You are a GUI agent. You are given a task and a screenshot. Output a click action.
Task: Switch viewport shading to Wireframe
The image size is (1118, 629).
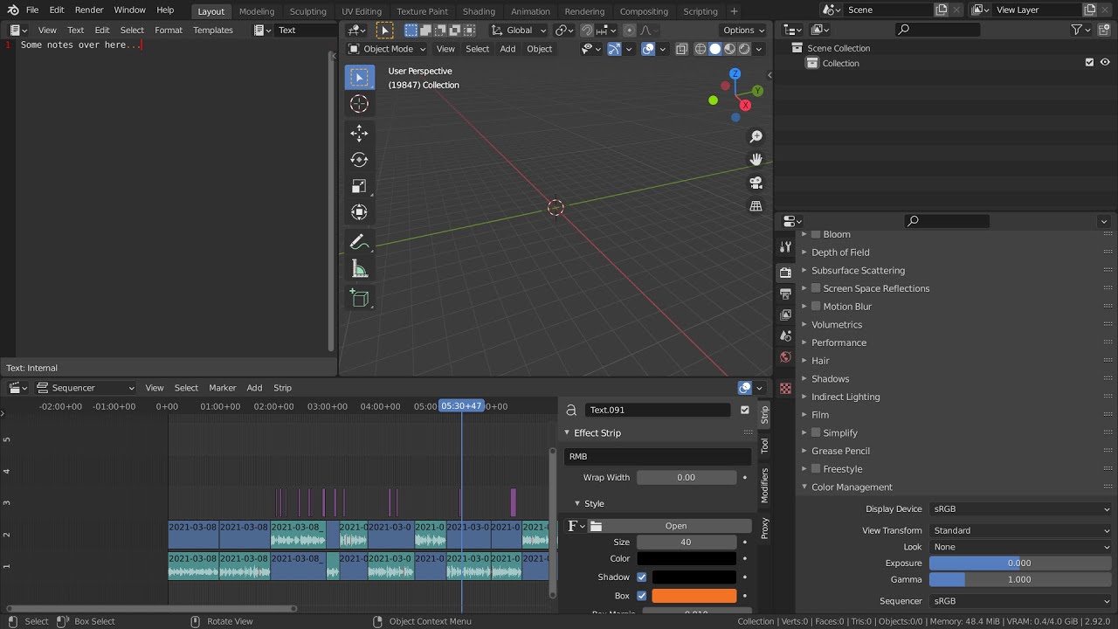(x=700, y=49)
